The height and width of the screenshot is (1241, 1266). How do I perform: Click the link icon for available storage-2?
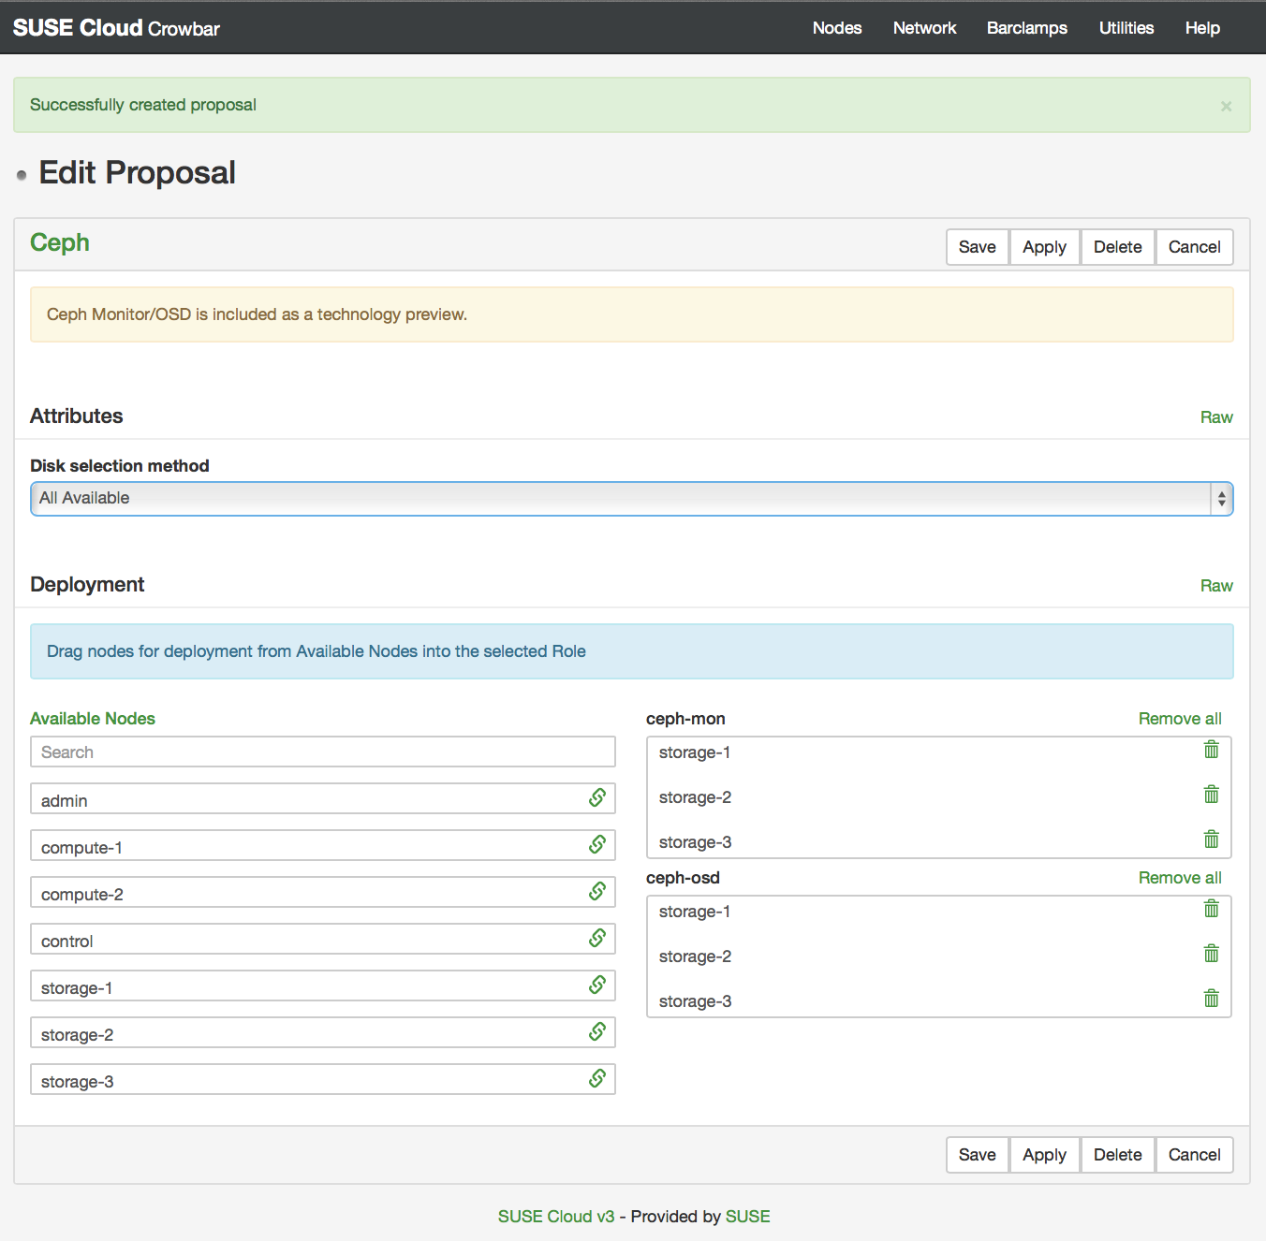(x=597, y=1031)
